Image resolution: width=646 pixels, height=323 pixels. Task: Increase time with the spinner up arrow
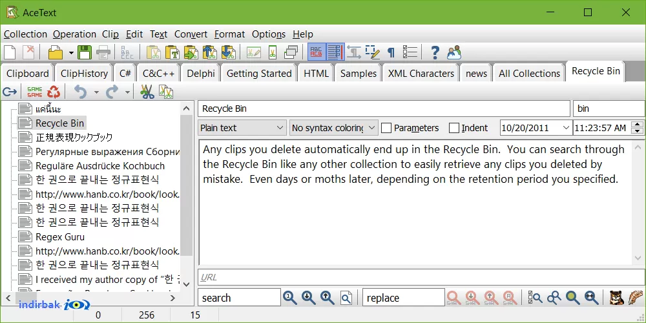tap(638, 125)
